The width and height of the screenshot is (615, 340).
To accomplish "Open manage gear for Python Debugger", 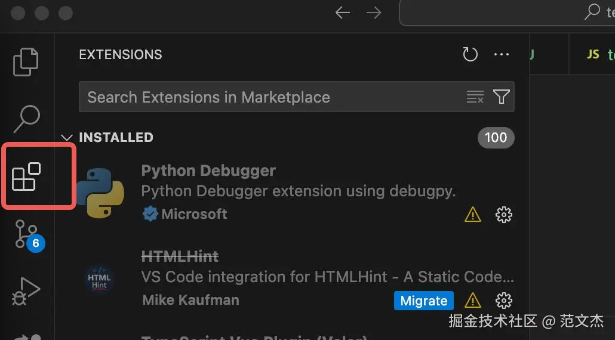I will [504, 214].
